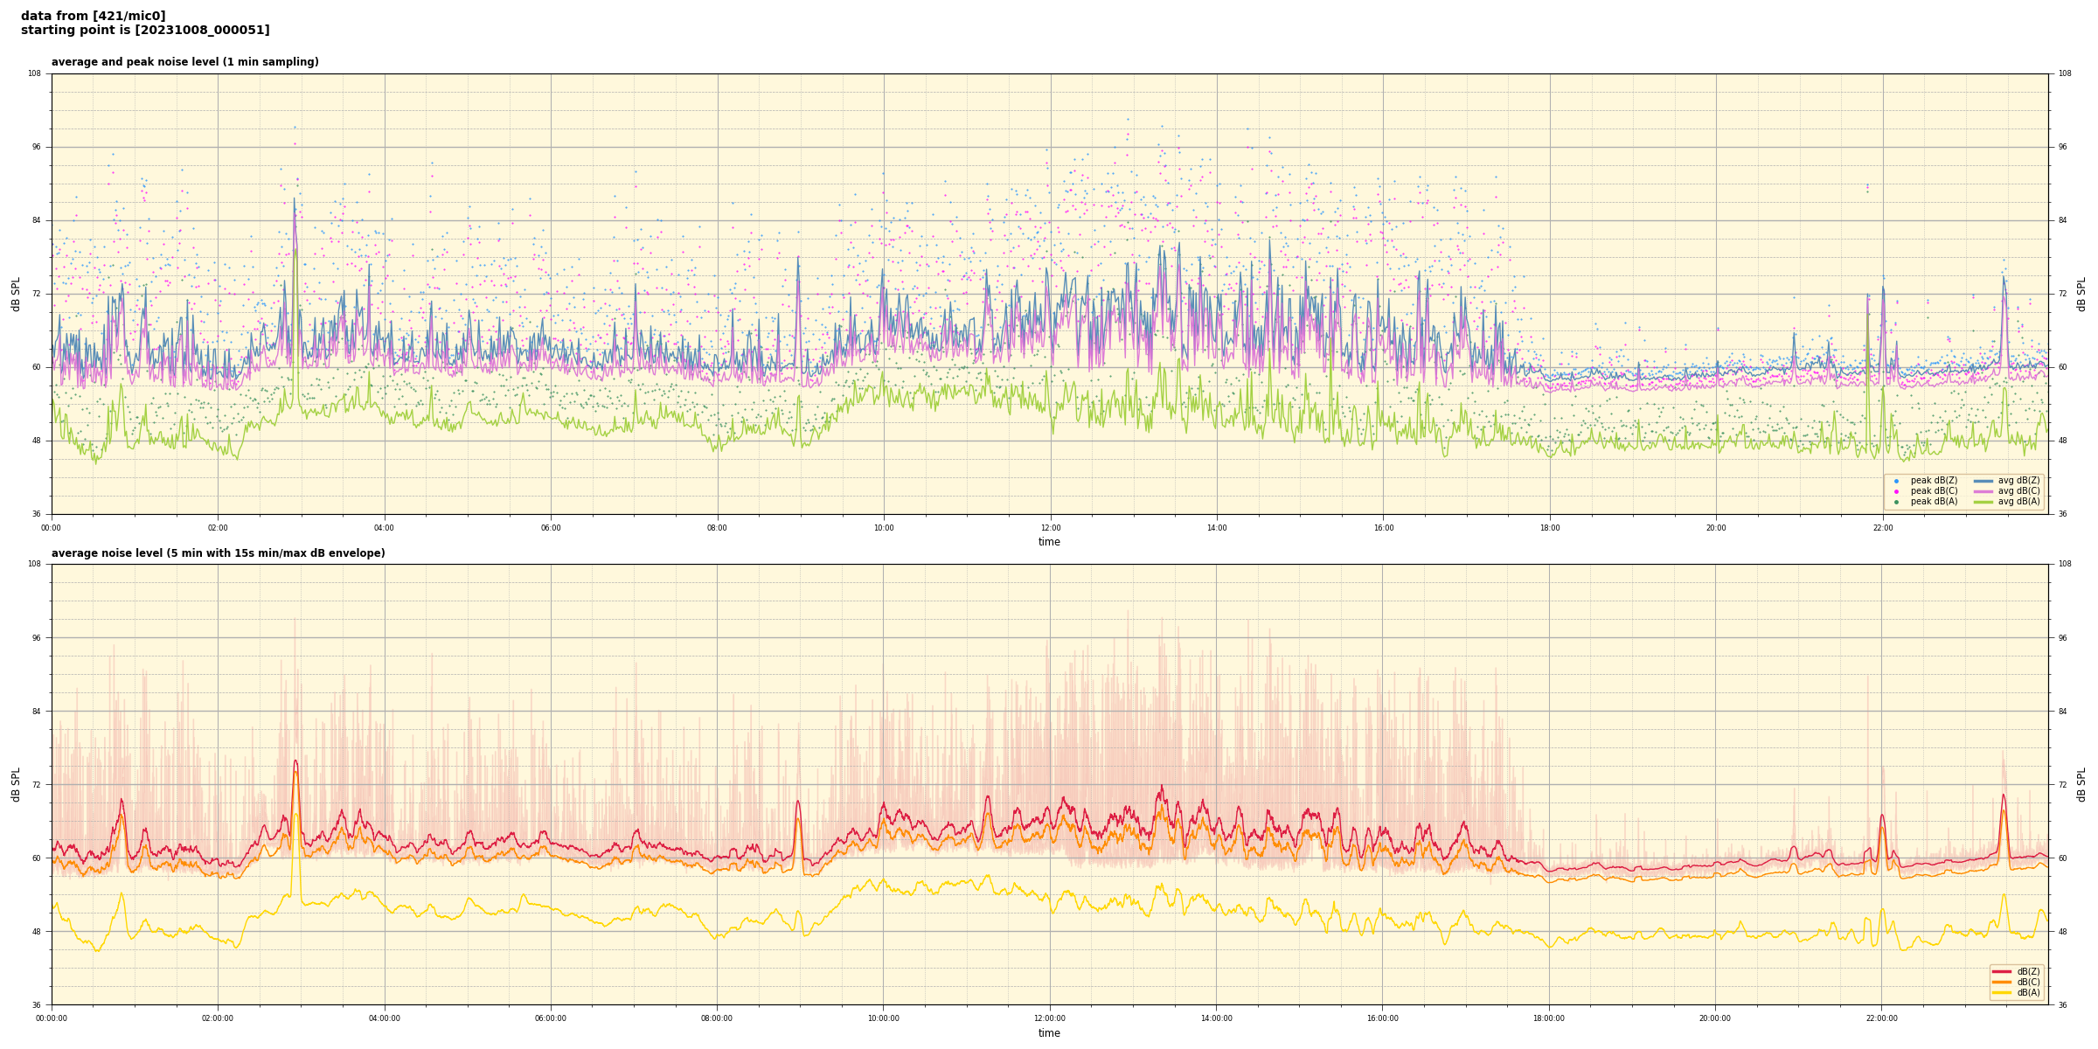Select the avg dB(C) legend line
The image size is (2098, 1049).
pos(1983,491)
